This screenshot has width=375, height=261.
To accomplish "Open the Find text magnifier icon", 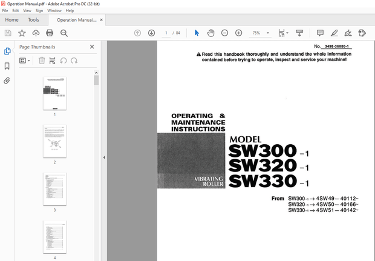I will [x=64, y=33].
